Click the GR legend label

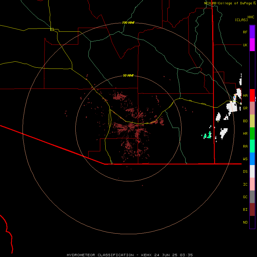coord(245,108)
